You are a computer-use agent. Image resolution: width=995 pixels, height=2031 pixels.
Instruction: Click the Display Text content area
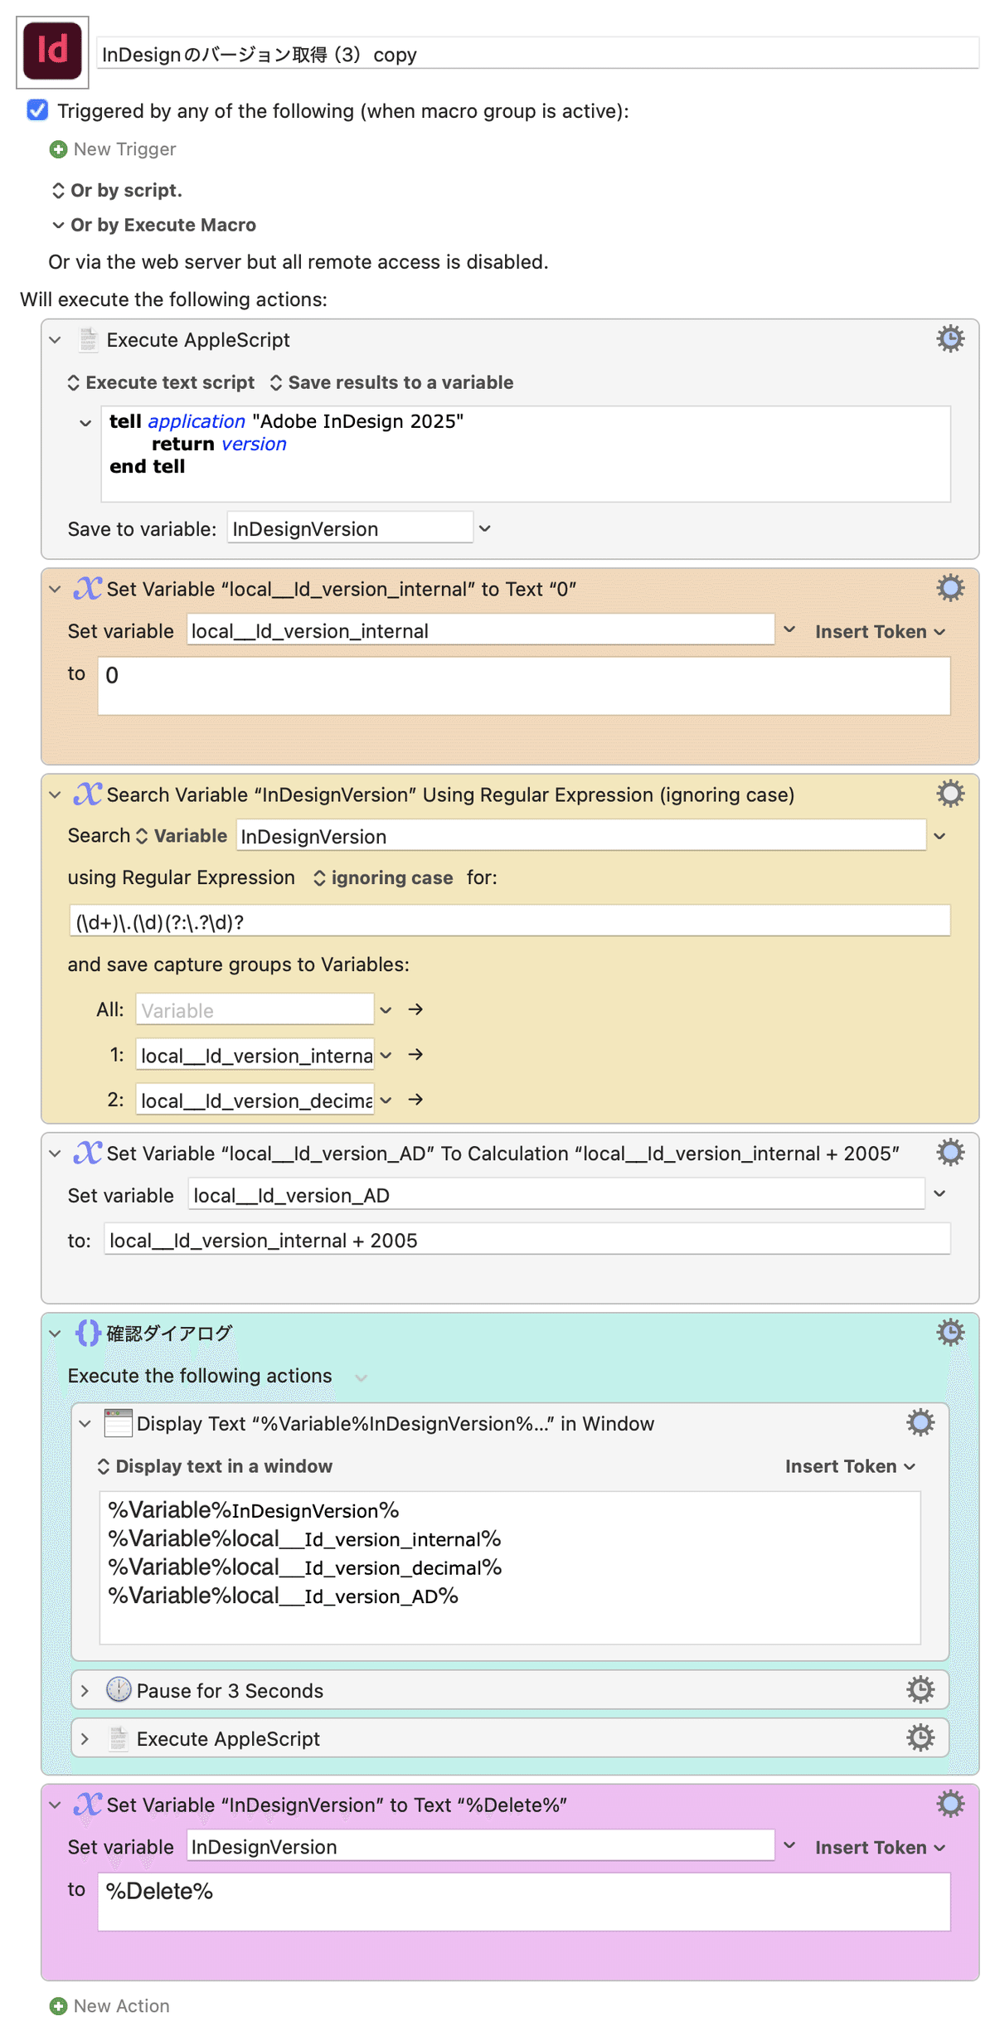pos(510,1567)
